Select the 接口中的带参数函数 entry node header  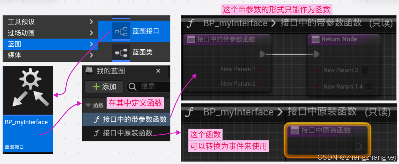(x=227, y=39)
